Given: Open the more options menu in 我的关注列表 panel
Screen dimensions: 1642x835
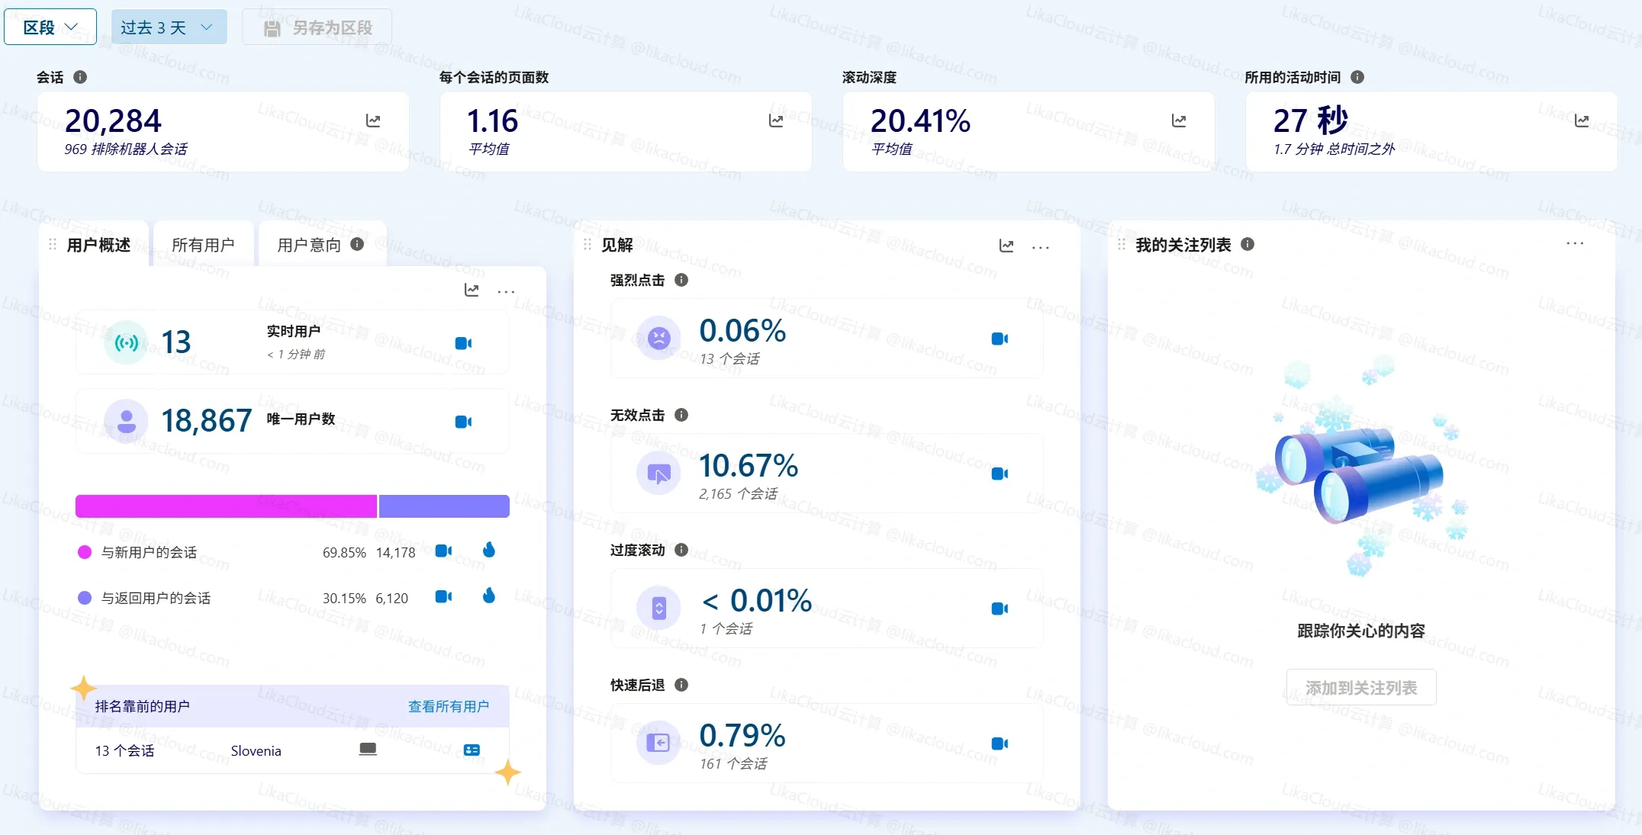Looking at the screenshot, I should coord(1574,242).
